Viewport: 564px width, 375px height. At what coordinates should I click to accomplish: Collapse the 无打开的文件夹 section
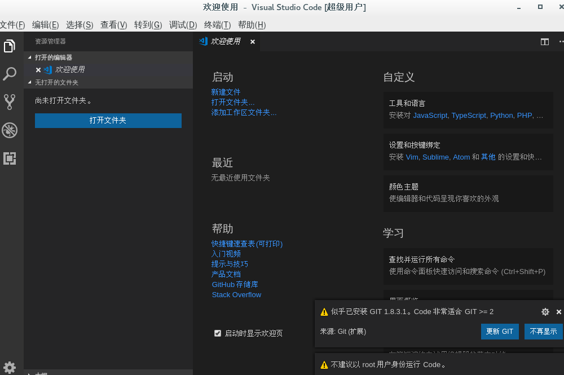(29, 82)
